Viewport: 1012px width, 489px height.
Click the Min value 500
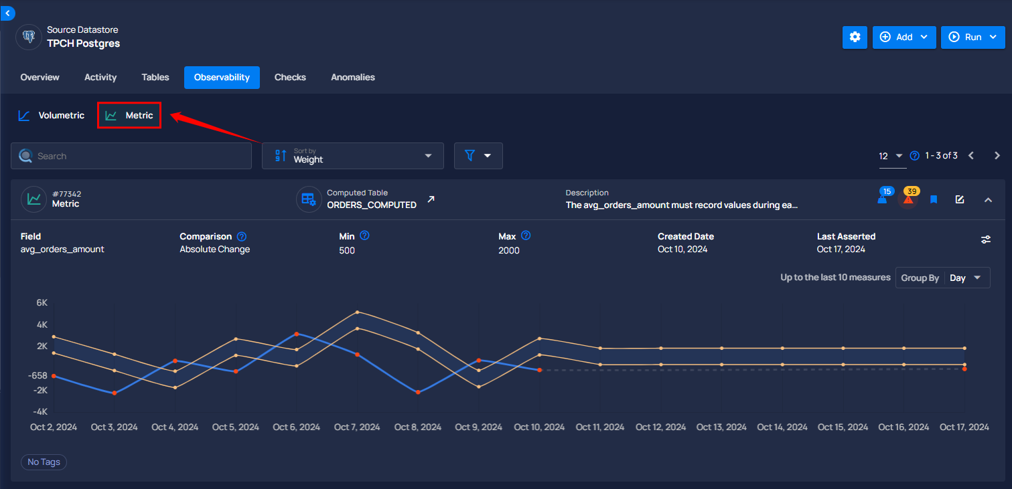[347, 250]
